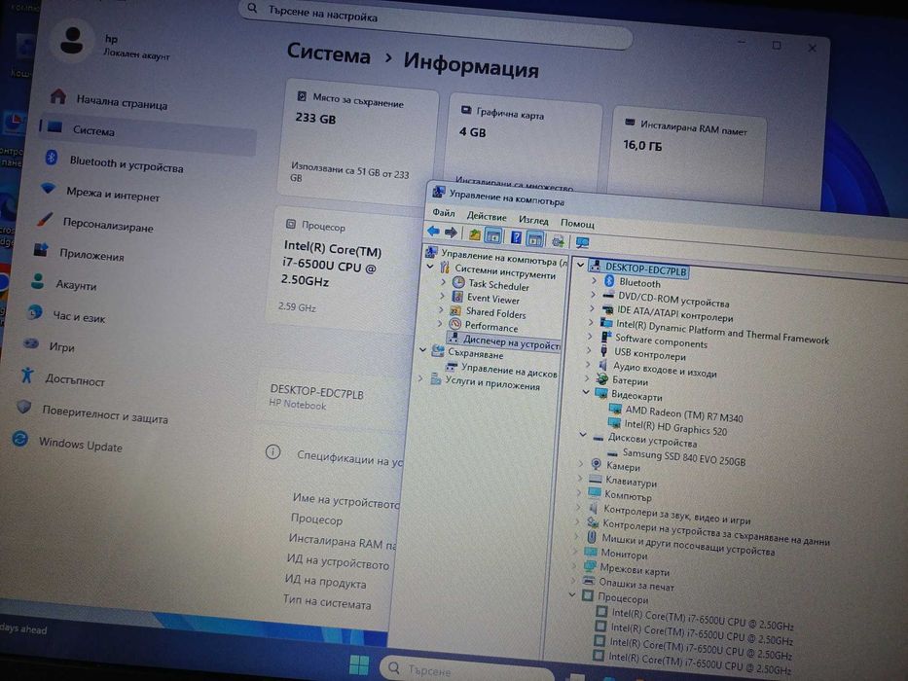The height and width of the screenshot is (681, 908).
Task: Open Час и език in Settings sidebar
Action: [66, 314]
